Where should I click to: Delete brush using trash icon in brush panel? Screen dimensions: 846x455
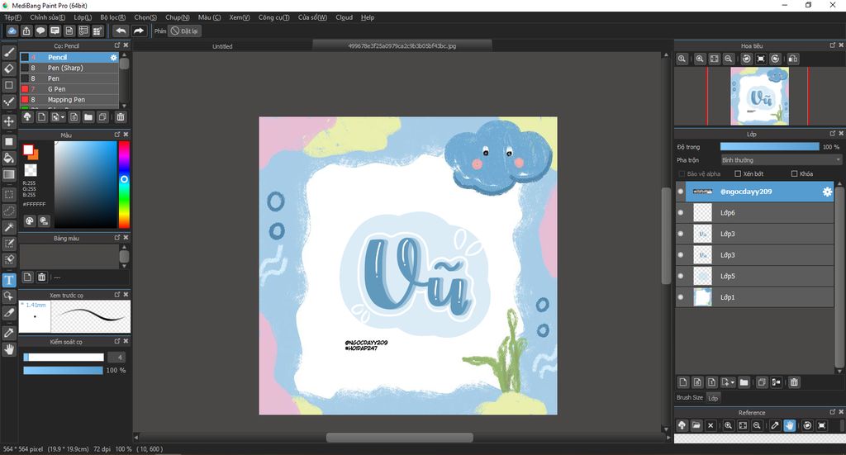click(121, 117)
